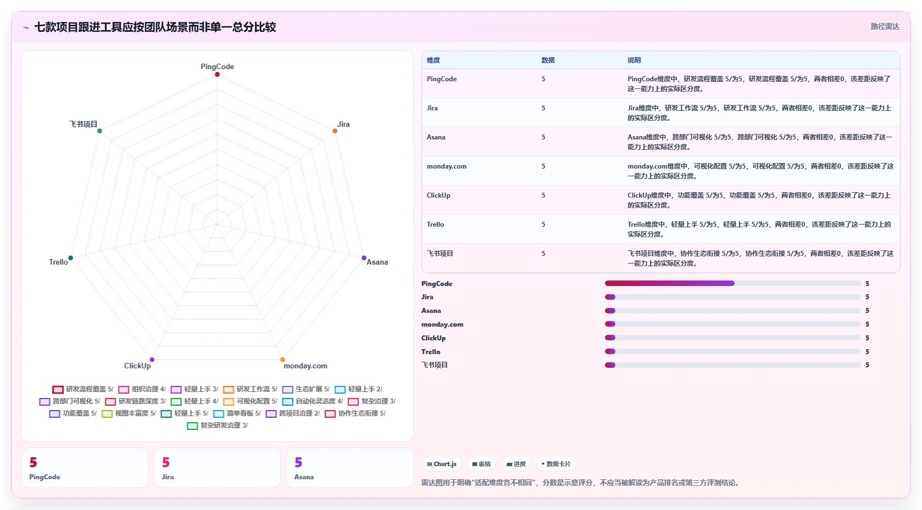Click the PingCode axis label on the radar
The width and height of the screenshot is (922, 510).
(x=217, y=66)
